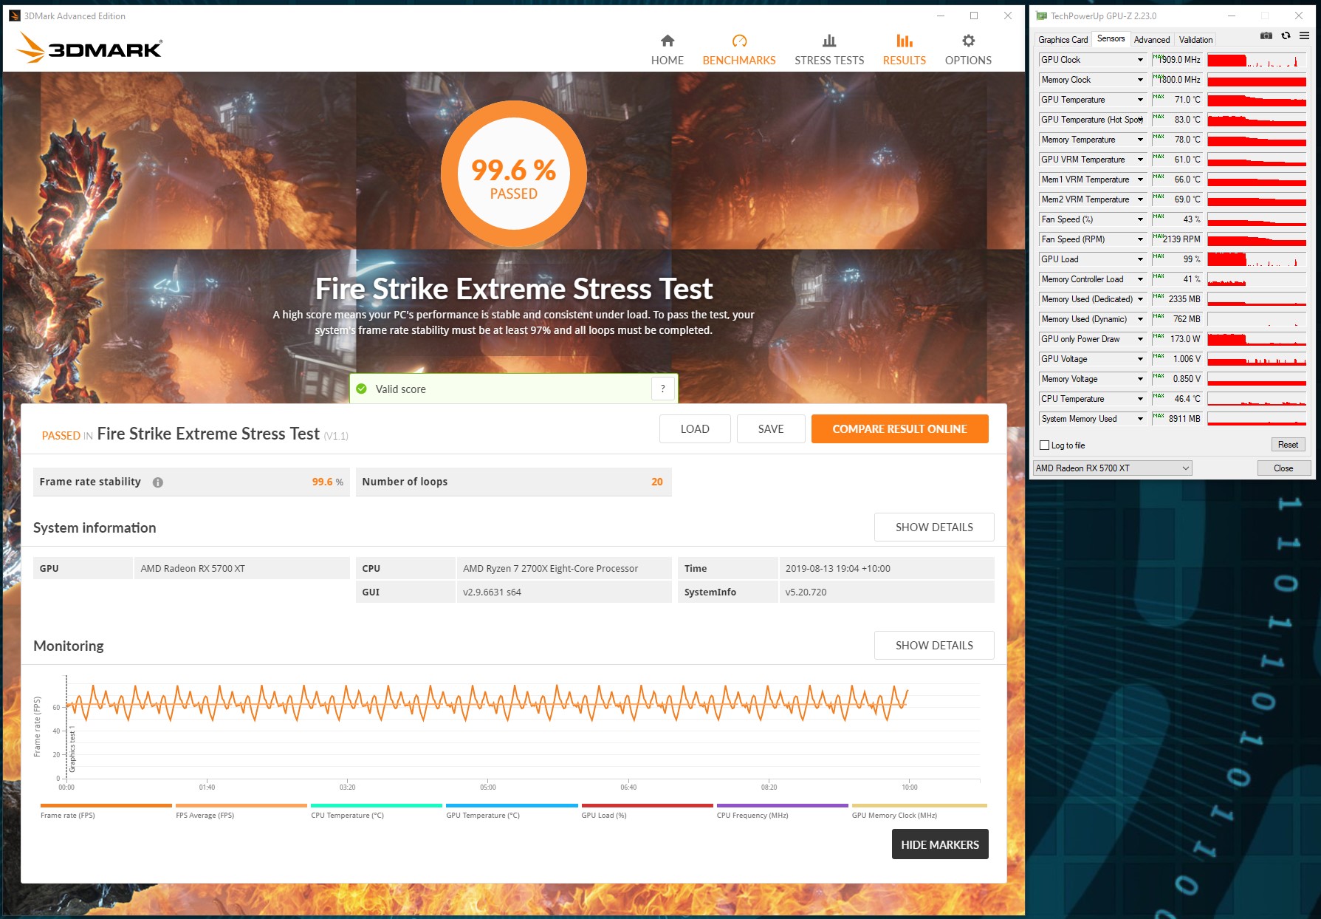The image size is (1321, 919).
Task: Click the Frame rate stability info icon
Action: click(x=158, y=482)
